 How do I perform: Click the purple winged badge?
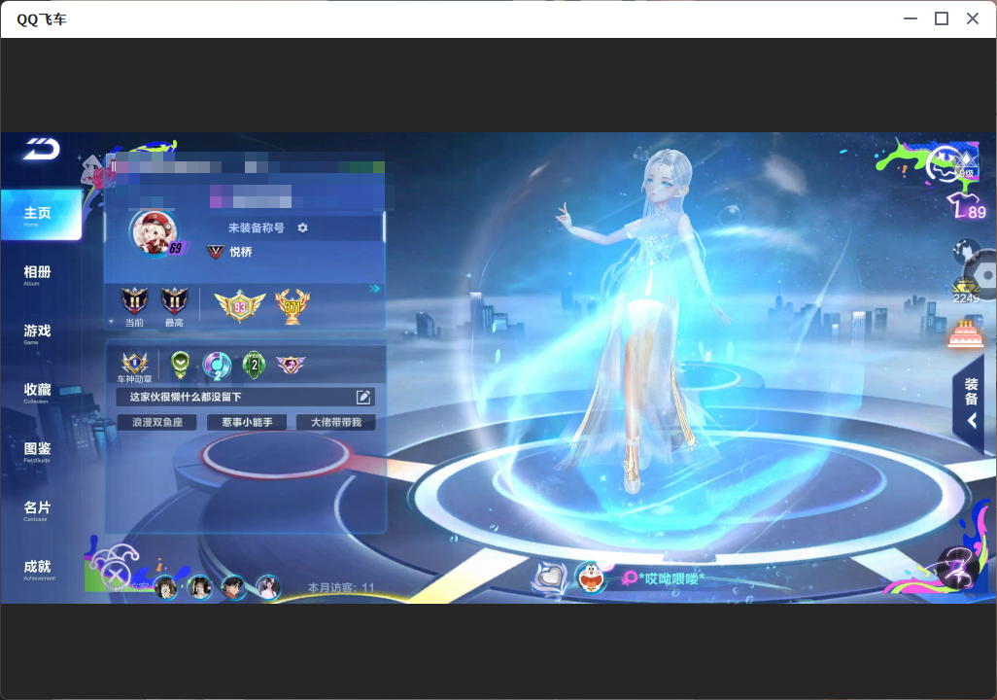(291, 365)
